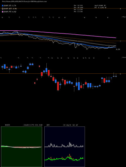
Task: Click the MACD '(12,26,9)' values text
Action: [33, 125]
